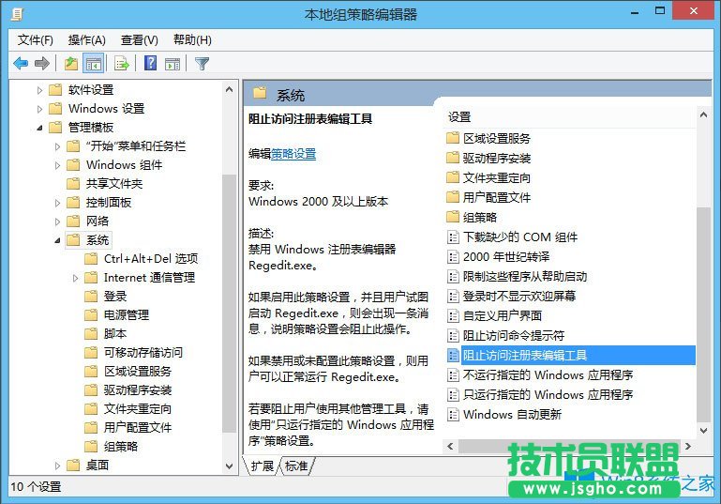This screenshot has height=504, width=721.
Task: Click the tree pane scroll down arrow
Action: pos(229,466)
